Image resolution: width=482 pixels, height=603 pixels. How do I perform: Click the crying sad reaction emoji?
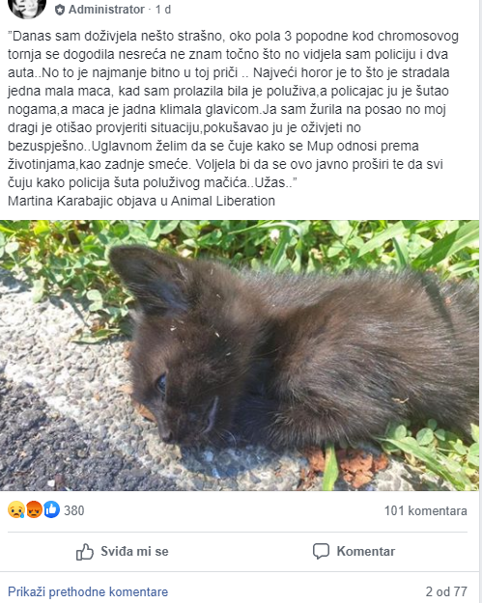pyautogui.click(x=15, y=510)
